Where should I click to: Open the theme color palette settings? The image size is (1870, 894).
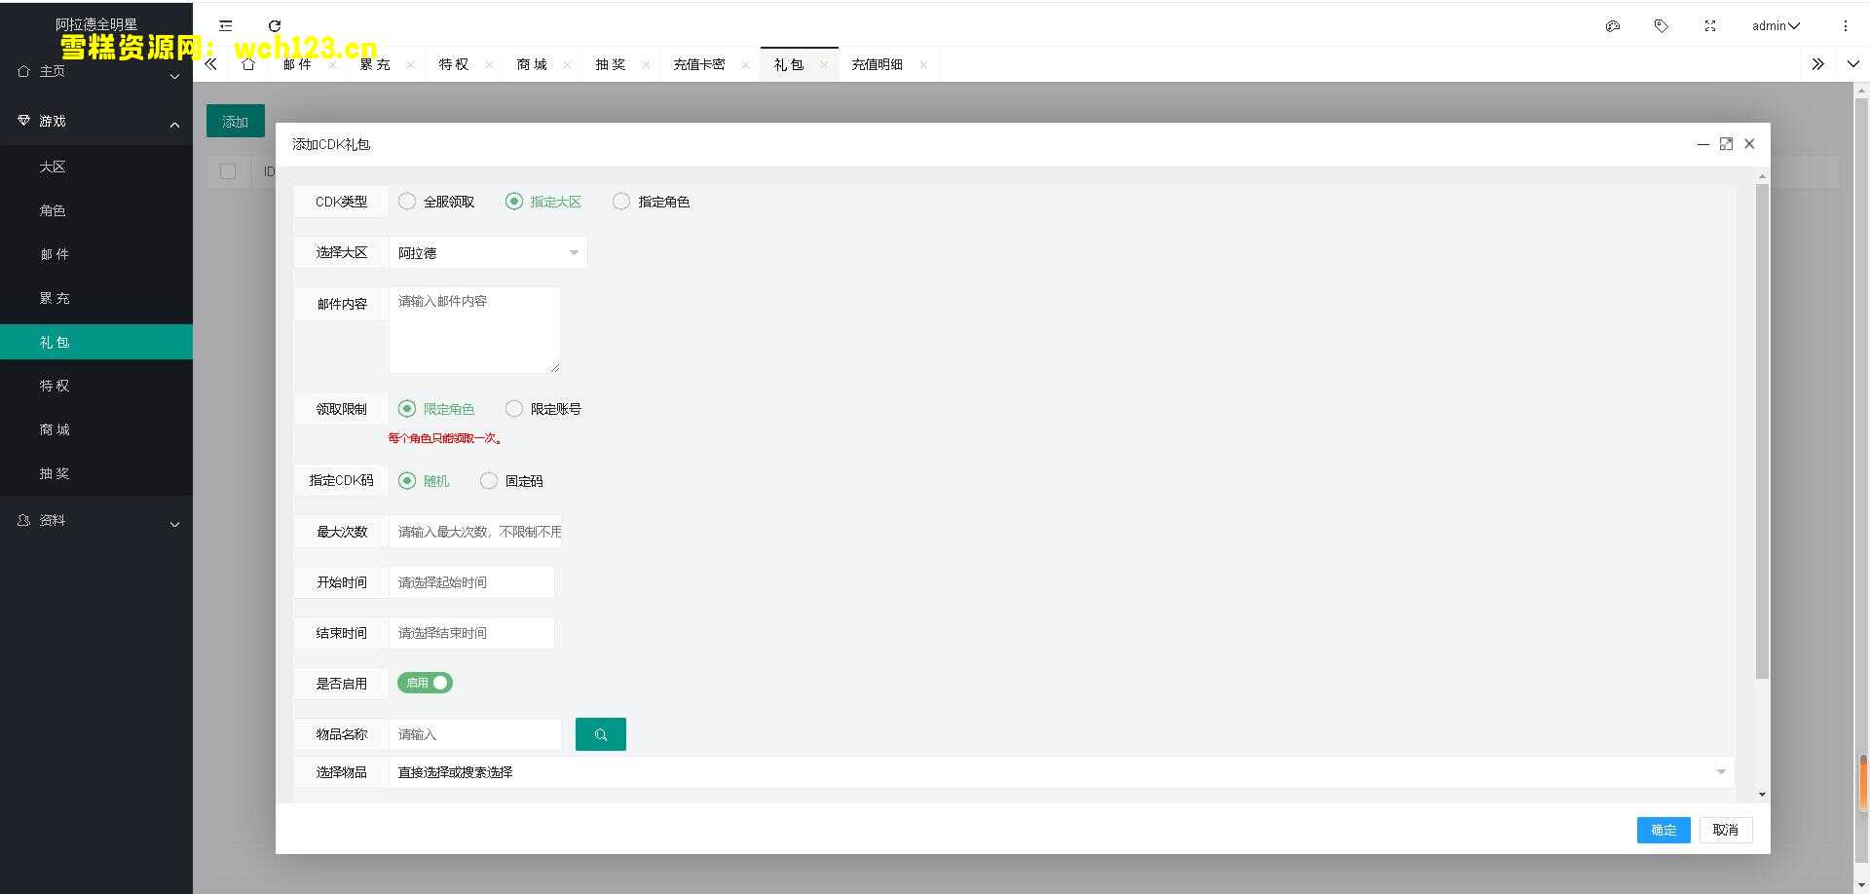coord(1612,26)
